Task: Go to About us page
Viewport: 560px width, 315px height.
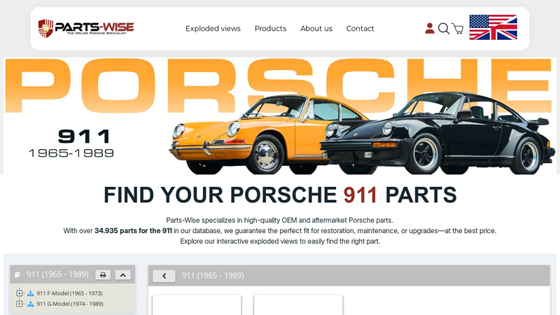Action: 316,29
